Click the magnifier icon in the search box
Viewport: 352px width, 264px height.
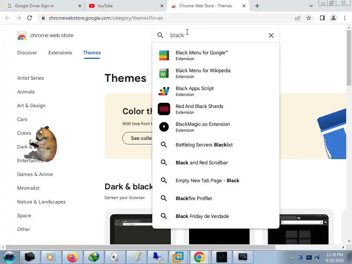[x=160, y=35]
